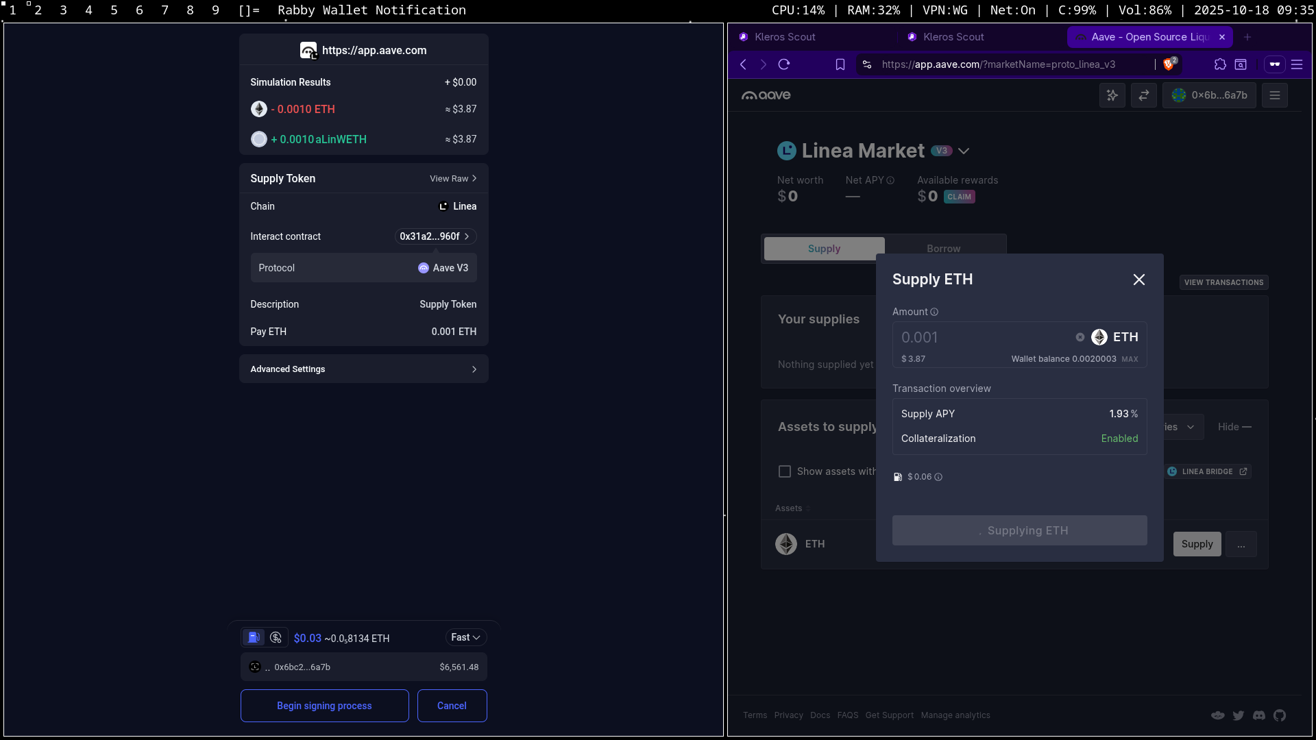
Task: Tick the Show assets with balance checkbox
Action: click(785, 471)
